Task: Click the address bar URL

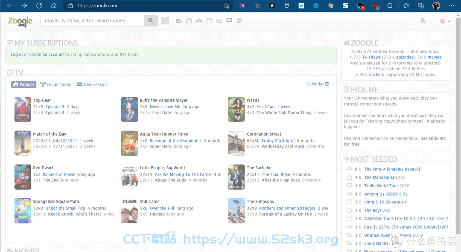Action: click(97, 6)
